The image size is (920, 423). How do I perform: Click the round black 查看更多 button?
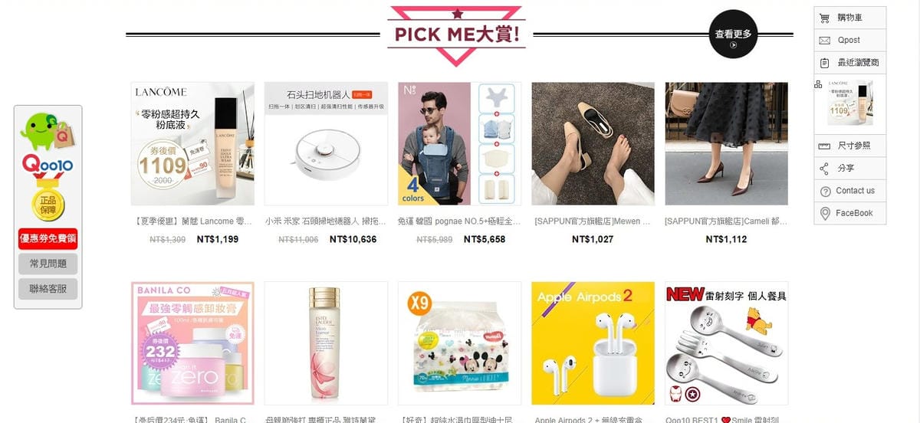734,34
